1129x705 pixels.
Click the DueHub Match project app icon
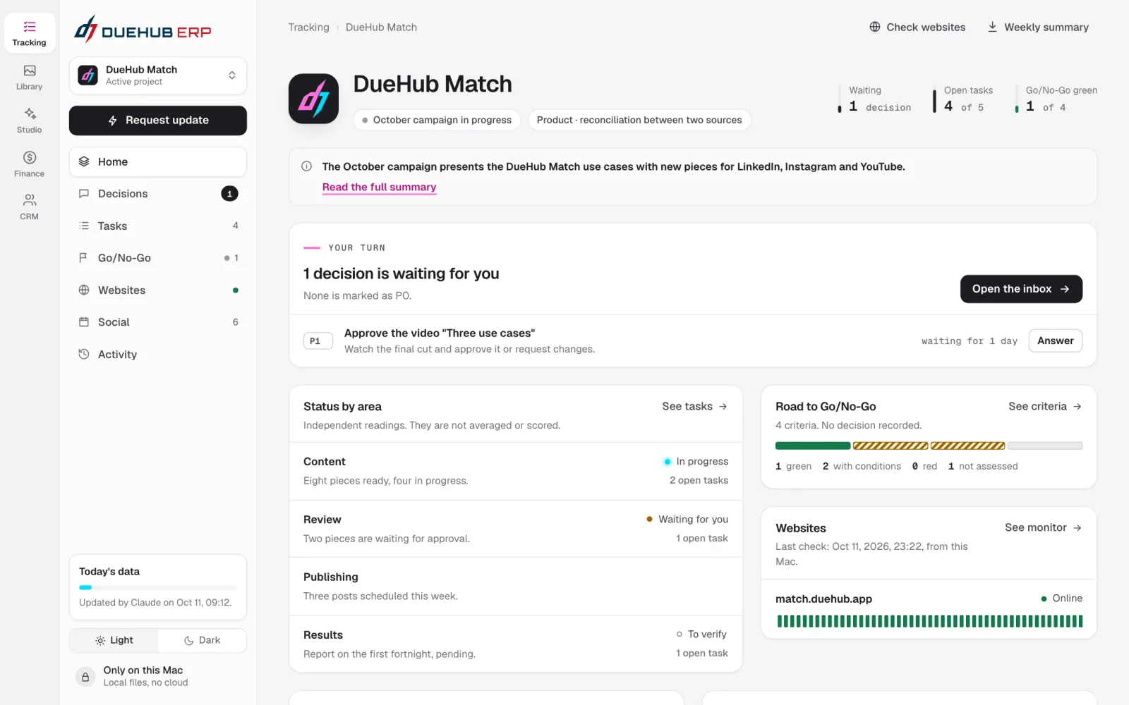click(x=313, y=99)
